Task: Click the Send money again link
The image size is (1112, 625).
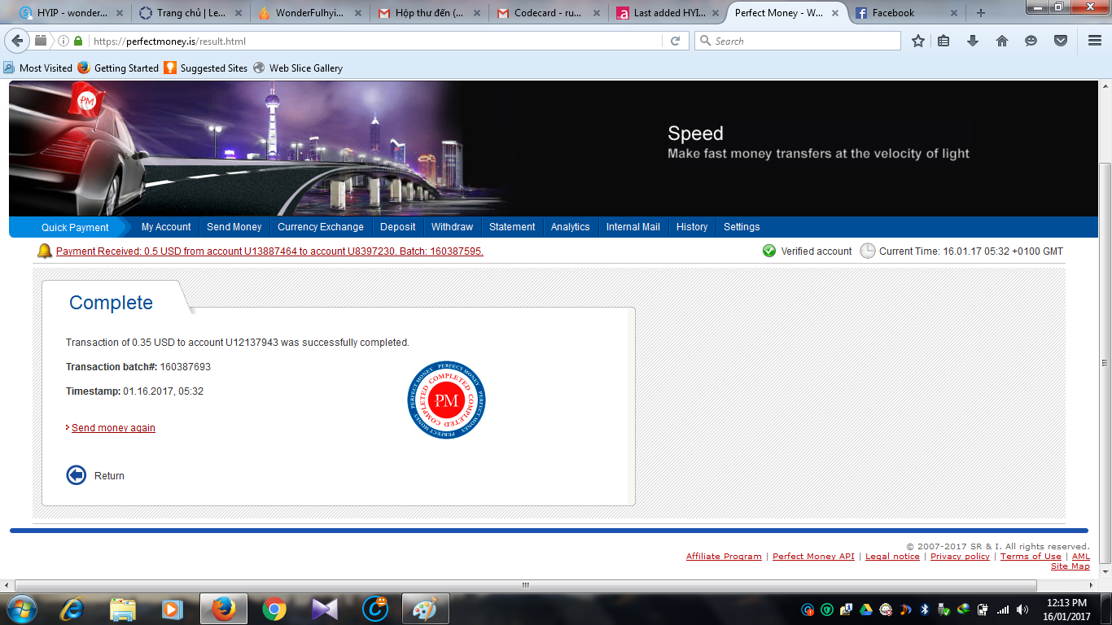Action: [x=113, y=428]
